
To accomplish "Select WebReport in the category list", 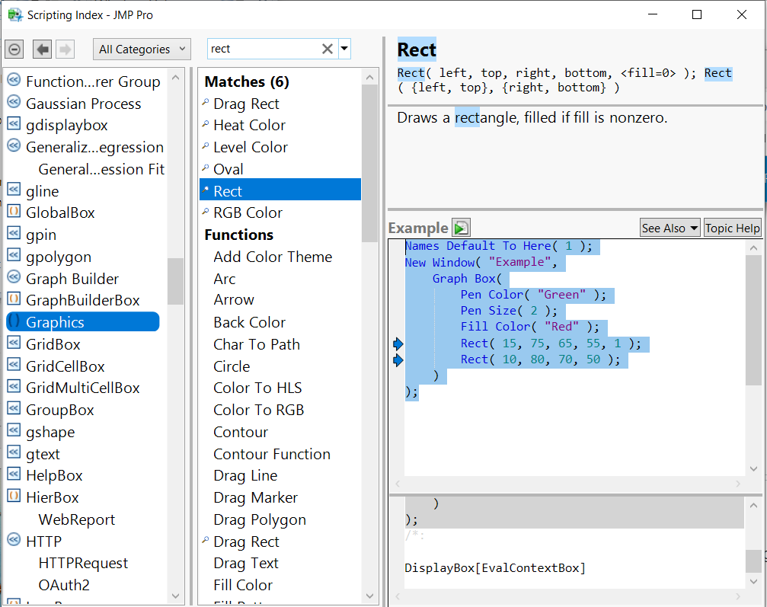I will click(77, 519).
